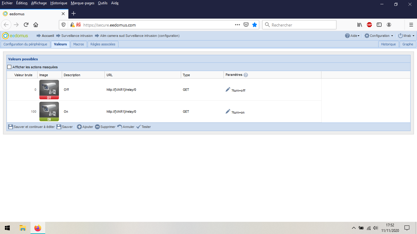This screenshot has width=417, height=234.
Task: Open the Mrab user dropdown
Action: coord(406,36)
